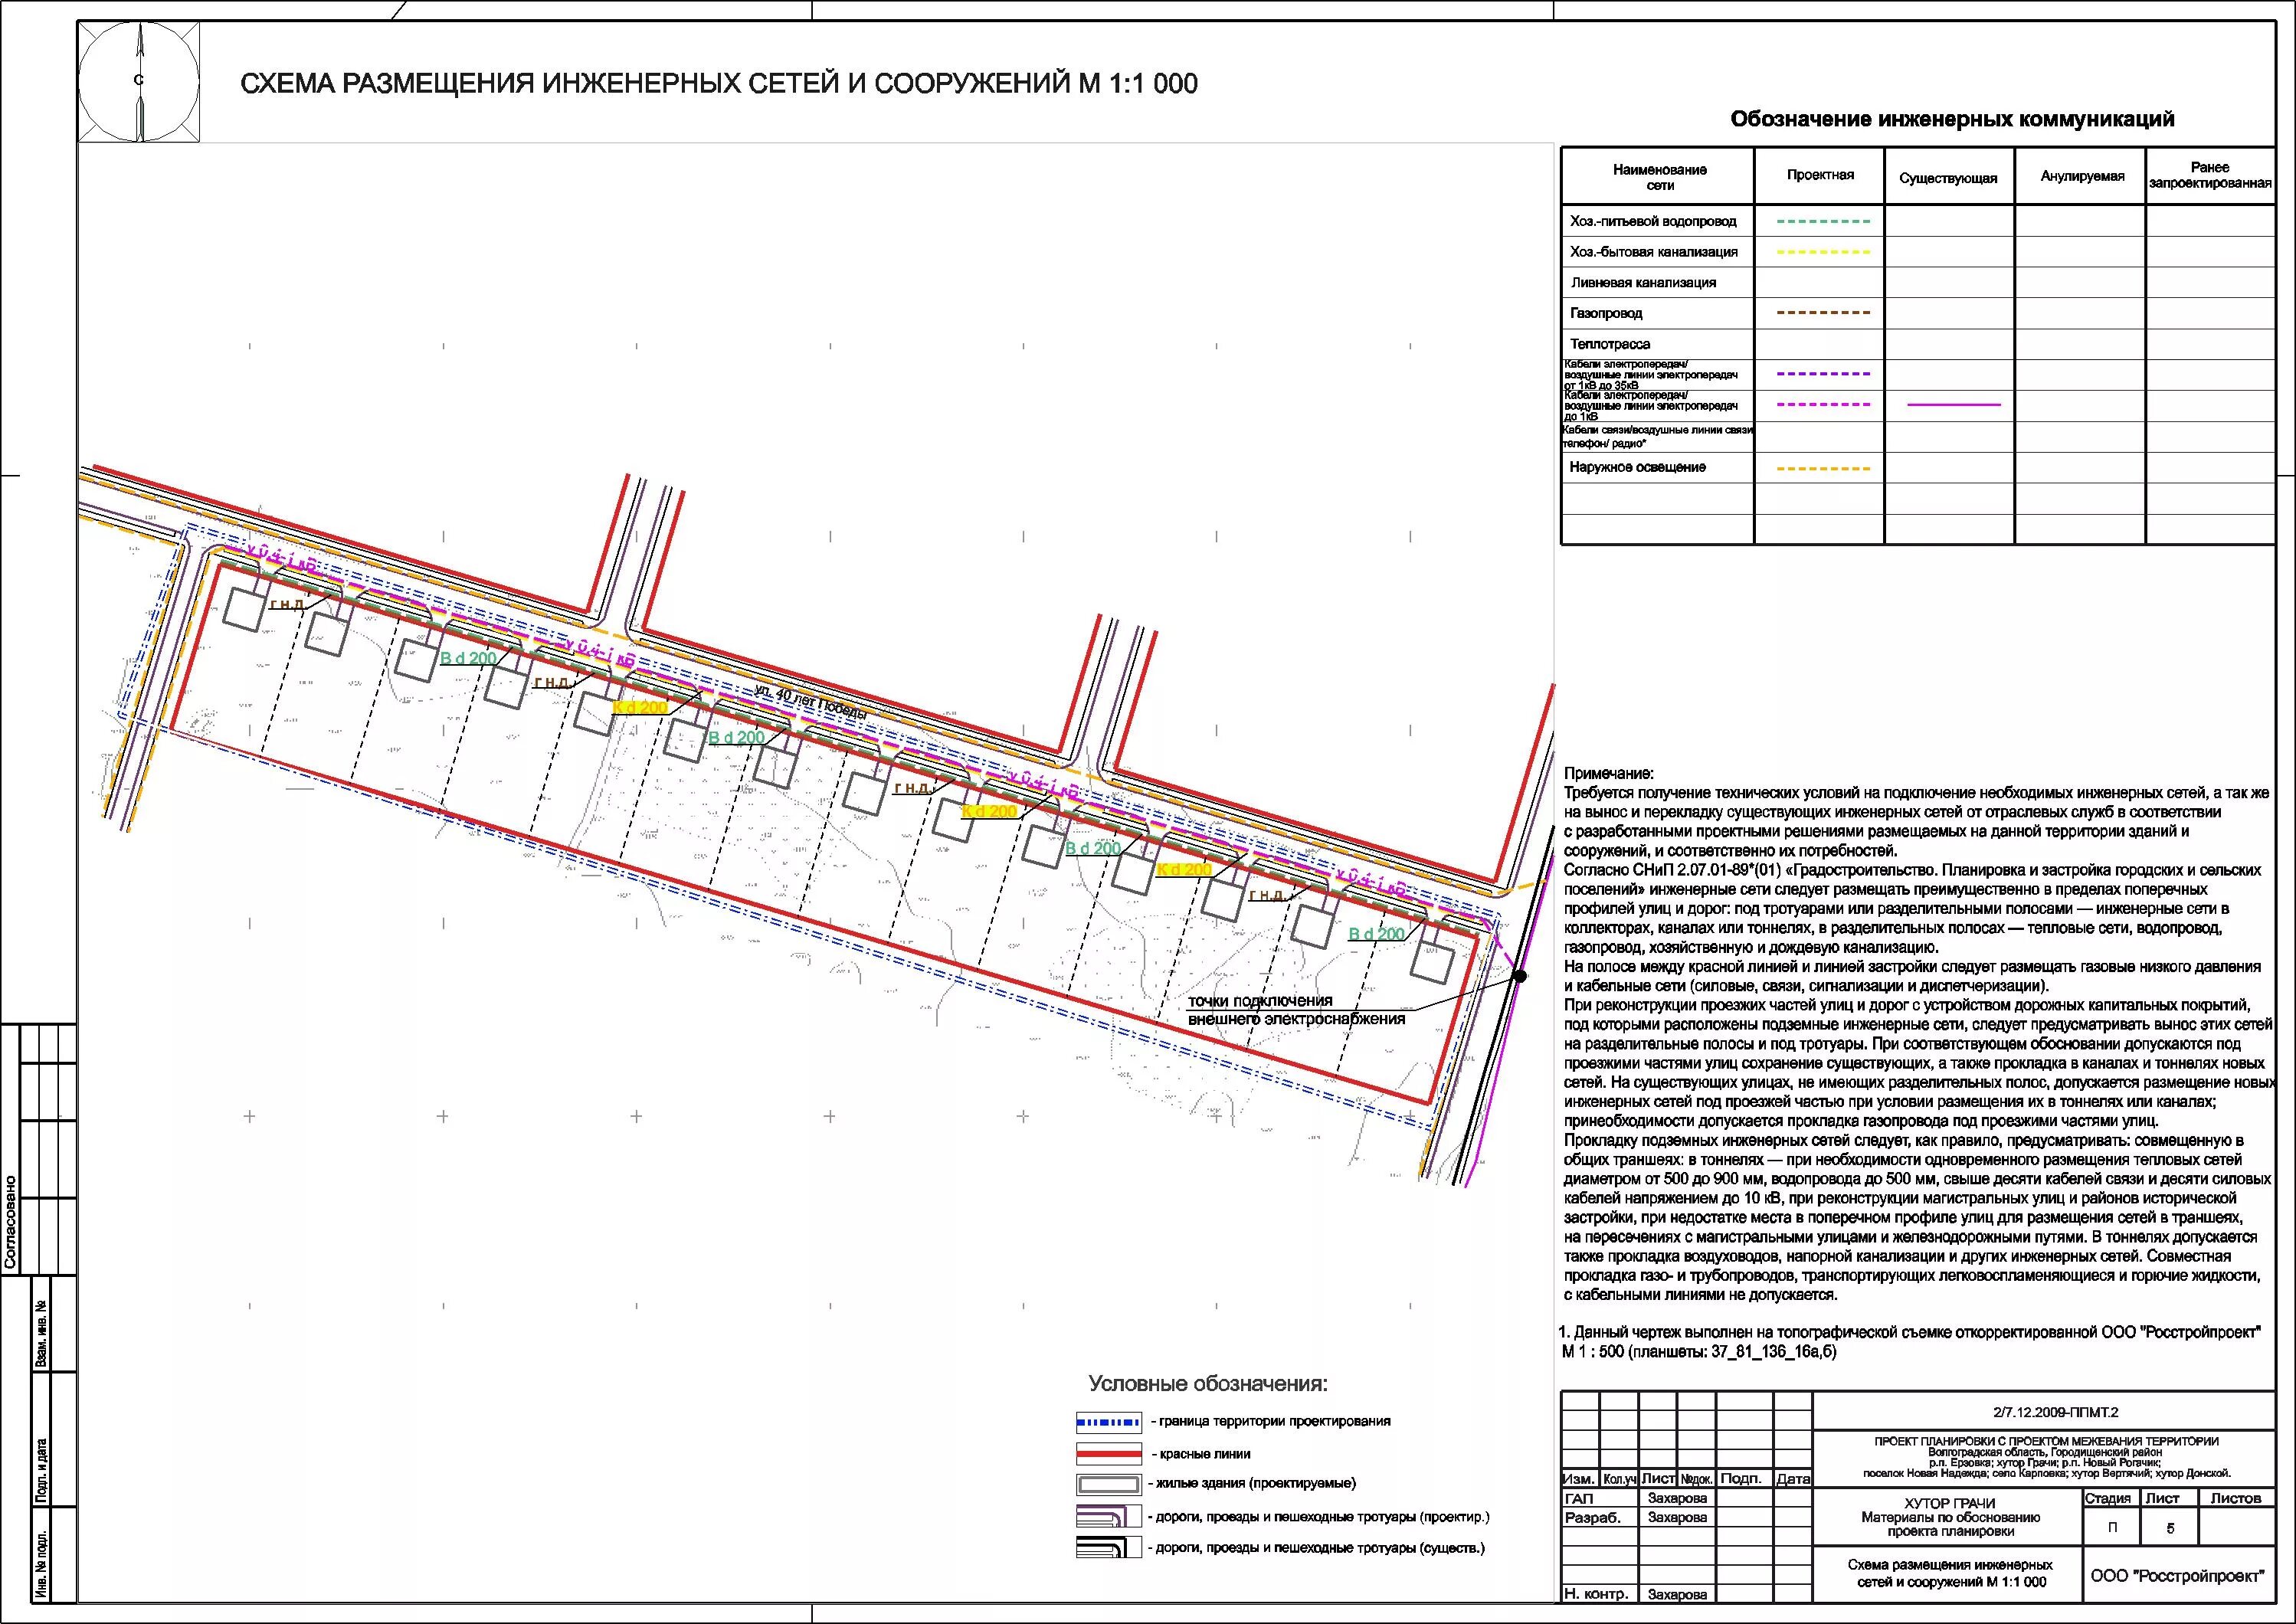This screenshot has height=1624, width=2296.
Task: Click row label 'Хоз.-бытовая канализация'
Action: point(1653,252)
